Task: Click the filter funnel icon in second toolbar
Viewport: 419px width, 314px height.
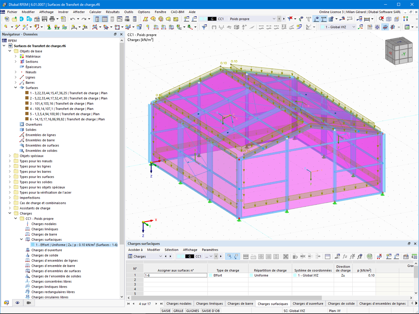Action: (204, 27)
